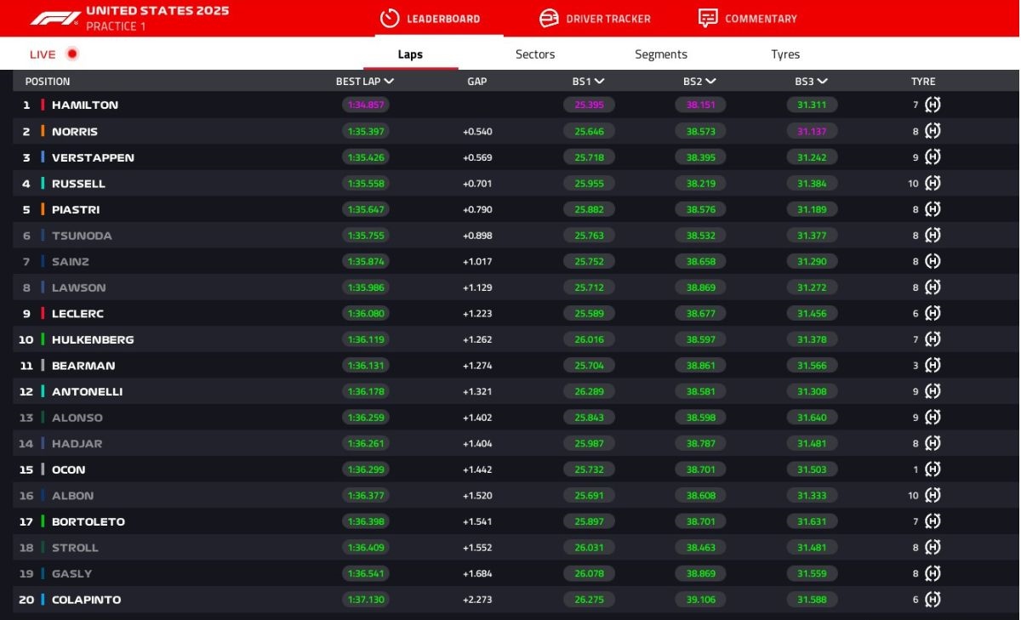Open the Tyres tab

click(784, 54)
